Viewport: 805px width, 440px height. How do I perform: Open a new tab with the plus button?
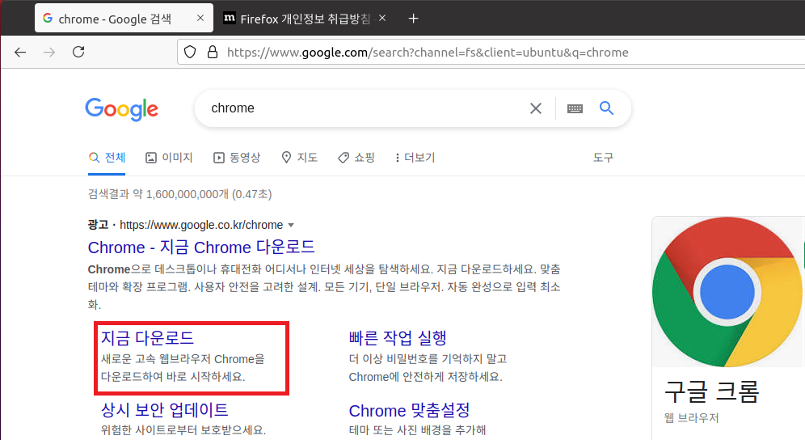click(413, 19)
